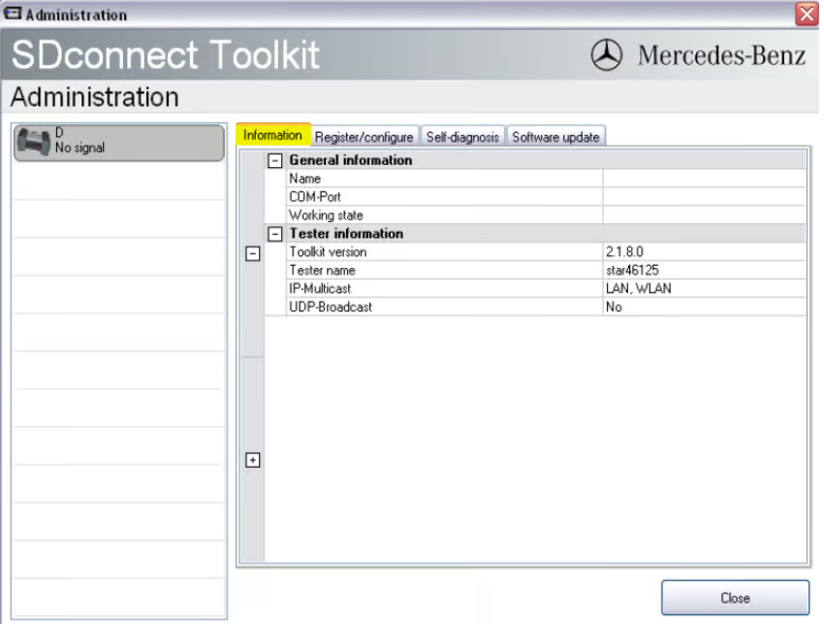Screen dimensions: 824x624
Task: Collapse the Tester information section
Action: (x=275, y=234)
